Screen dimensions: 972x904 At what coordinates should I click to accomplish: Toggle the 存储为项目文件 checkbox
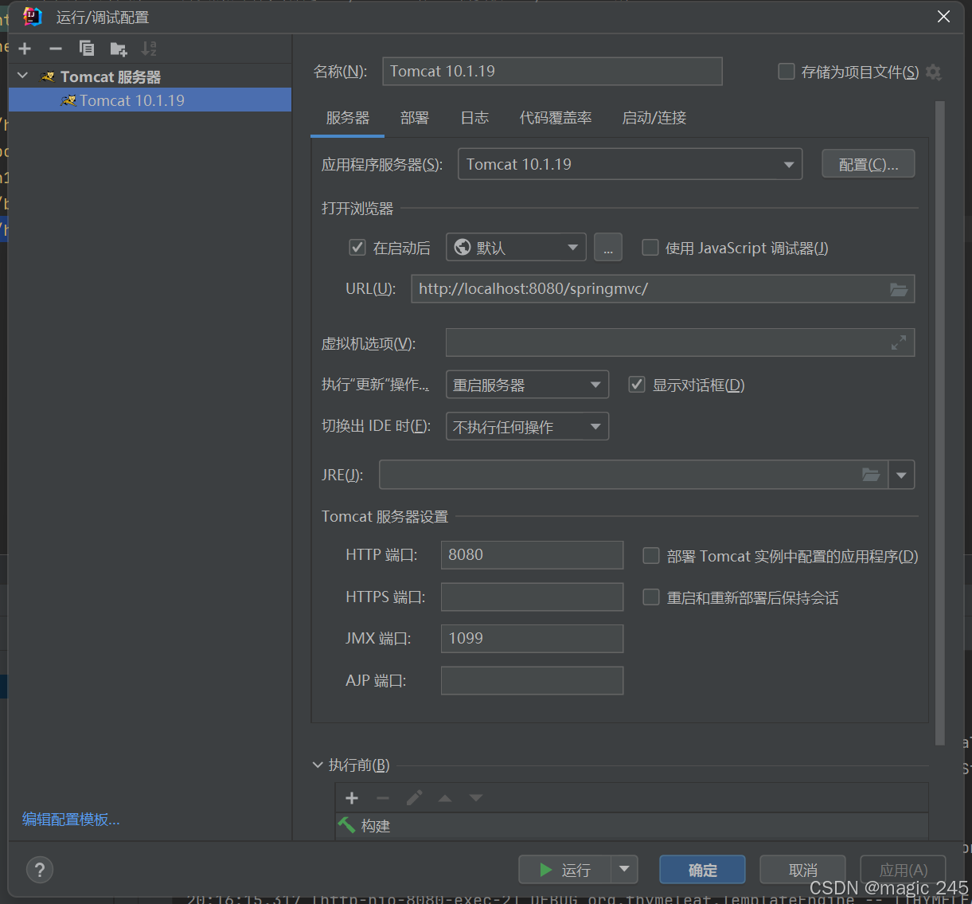pos(787,72)
